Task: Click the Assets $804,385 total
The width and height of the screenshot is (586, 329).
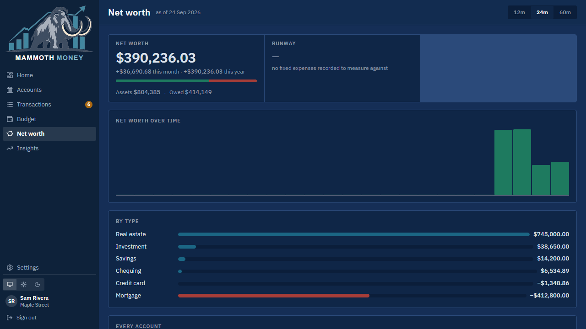Action: 138,92
